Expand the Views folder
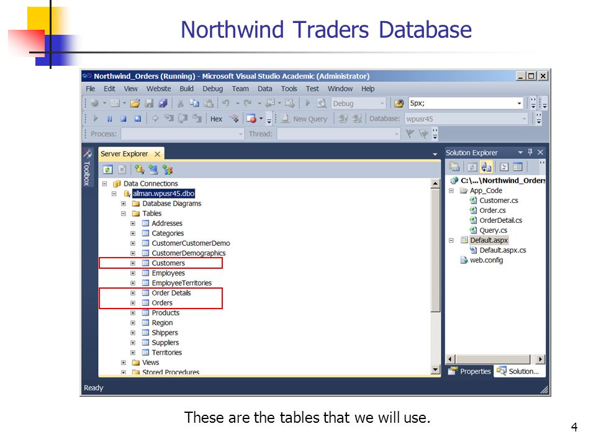Image resolution: width=596 pixels, height=447 pixels. (x=123, y=363)
